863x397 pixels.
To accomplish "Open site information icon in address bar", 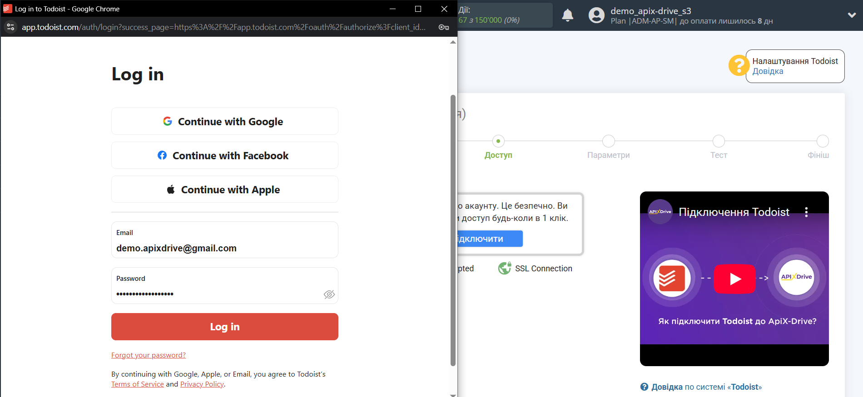I will [10, 27].
